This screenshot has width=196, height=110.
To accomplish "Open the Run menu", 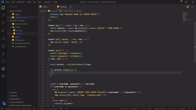I will (x=40, y=2).
